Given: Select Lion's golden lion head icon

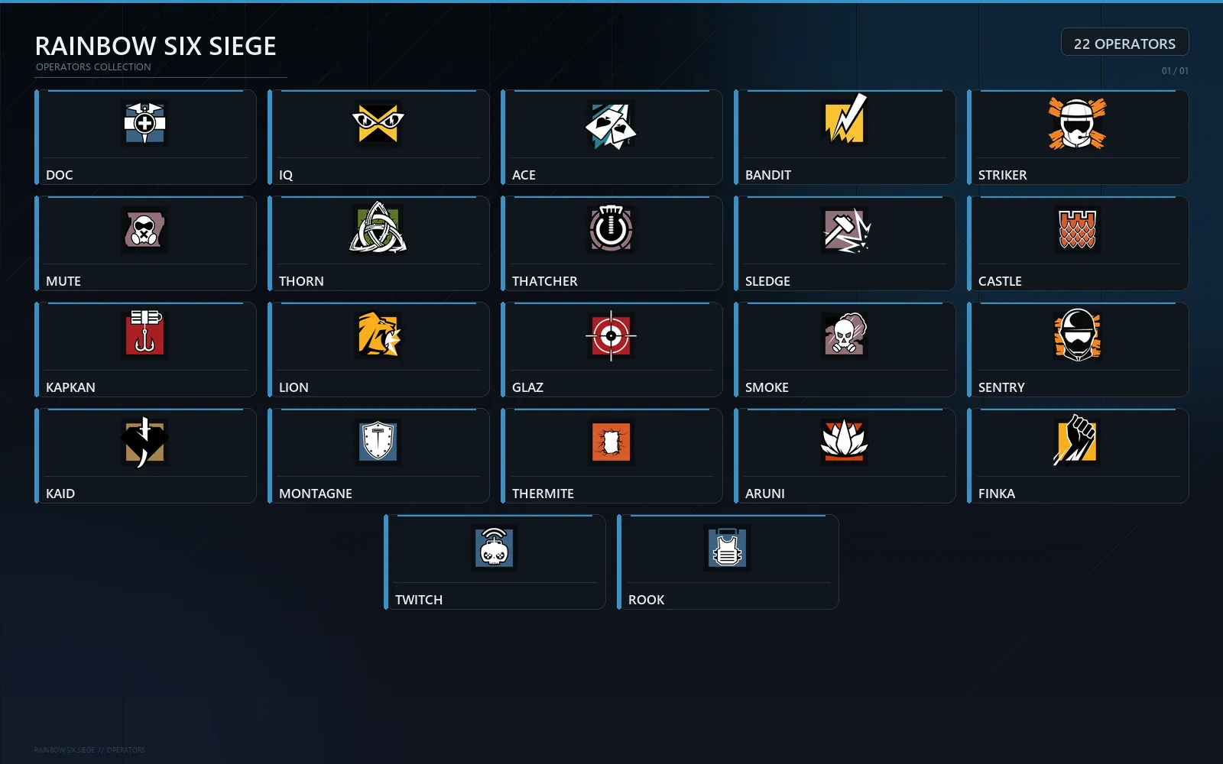Looking at the screenshot, I should [x=379, y=335].
